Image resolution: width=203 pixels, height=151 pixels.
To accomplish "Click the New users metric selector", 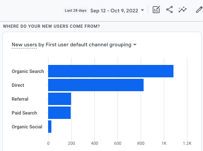I will click(x=24, y=45).
